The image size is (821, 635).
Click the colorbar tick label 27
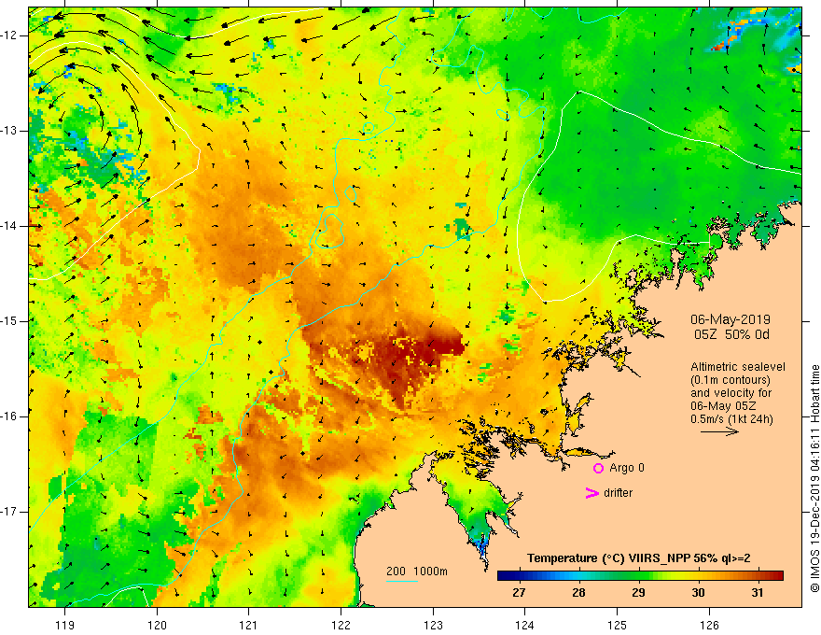tap(519, 593)
